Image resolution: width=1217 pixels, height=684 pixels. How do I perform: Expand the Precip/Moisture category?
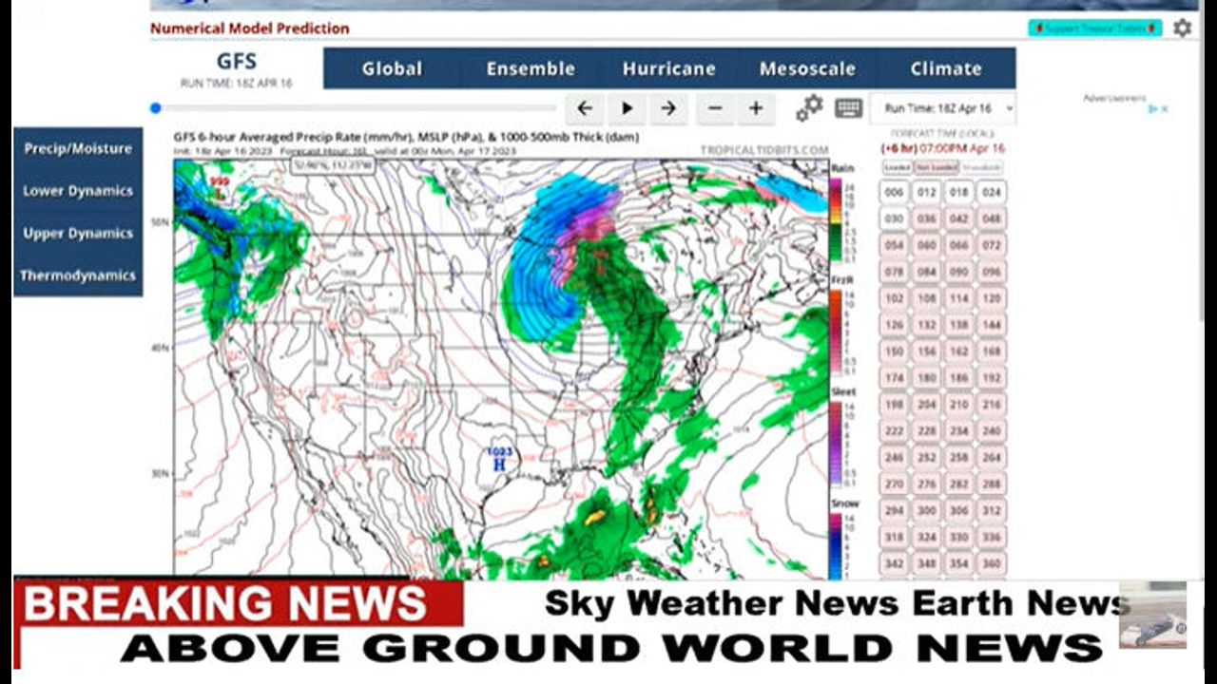coord(78,148)
